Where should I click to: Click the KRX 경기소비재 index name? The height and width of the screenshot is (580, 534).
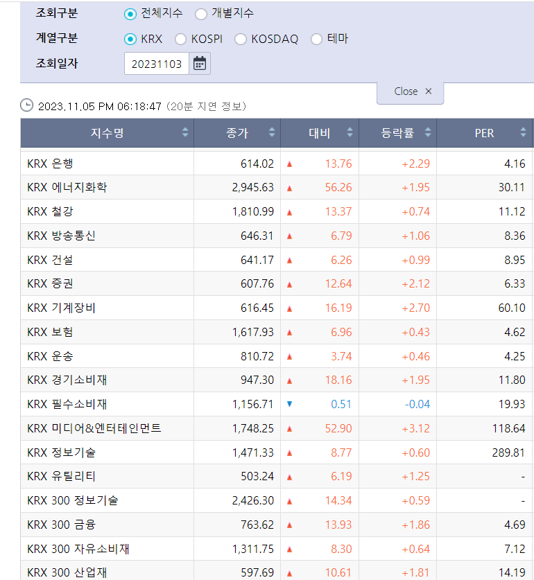pyautogui.click(x=67, y=380)
